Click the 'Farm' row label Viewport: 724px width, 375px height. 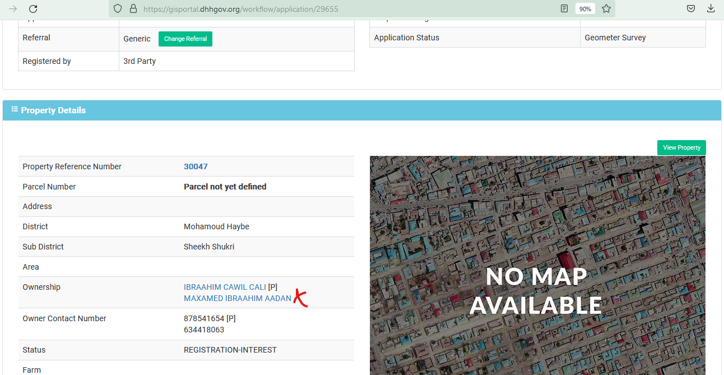[31, 370]
